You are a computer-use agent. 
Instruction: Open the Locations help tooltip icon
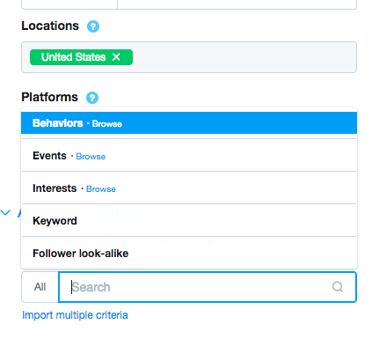pos(93,26)
